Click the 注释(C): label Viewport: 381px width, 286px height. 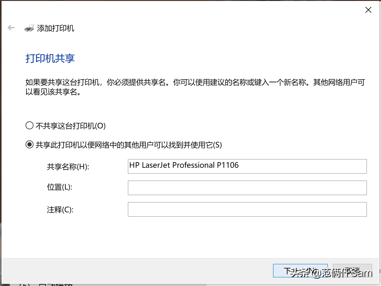pos(60,210)
